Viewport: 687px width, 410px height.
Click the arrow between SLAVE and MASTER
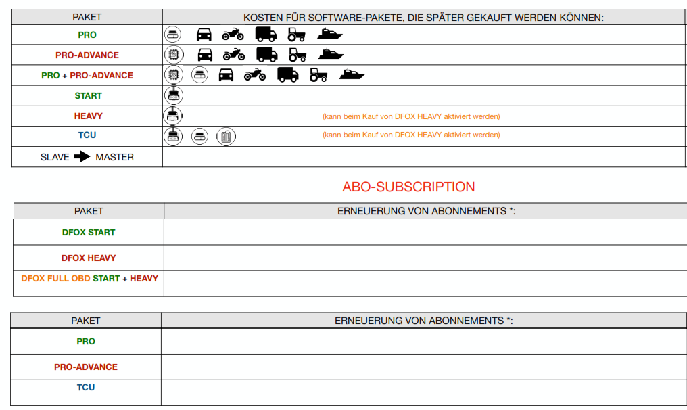pos(82,157)
